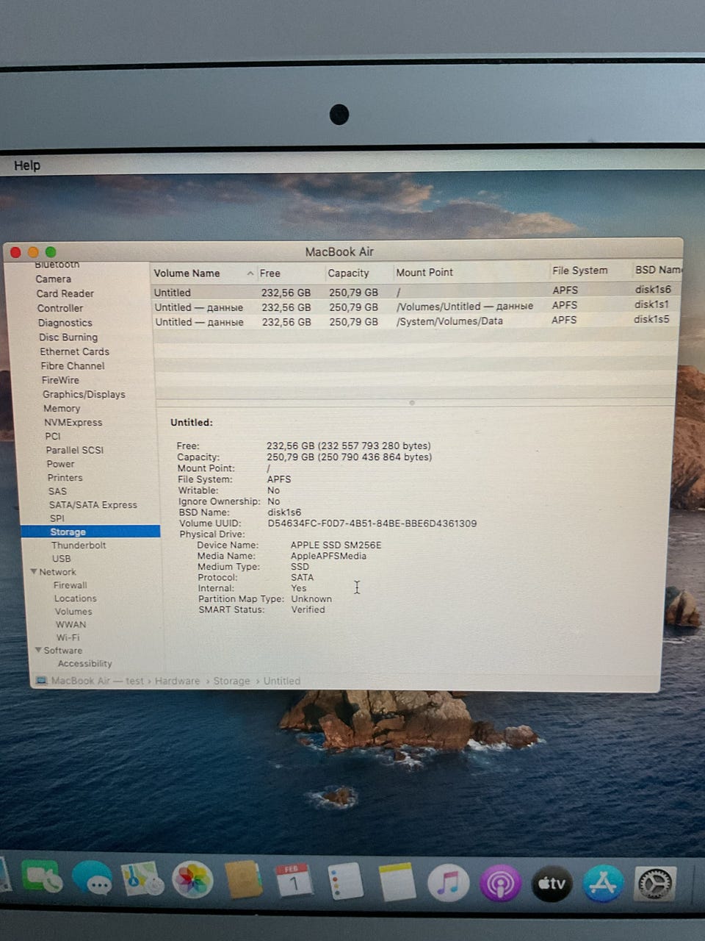The image size is (705, 941).
Task: Select Ethernet Cards in the sidebar
Action: (x=74, y=351)
